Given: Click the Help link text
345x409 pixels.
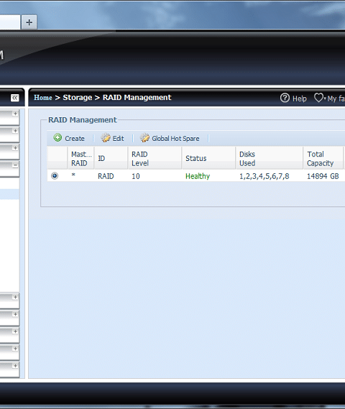Looking at the screenshot, I should tap(300, 98).
